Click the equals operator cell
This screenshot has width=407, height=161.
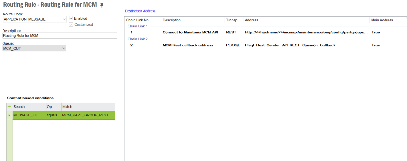click(52, 115)
